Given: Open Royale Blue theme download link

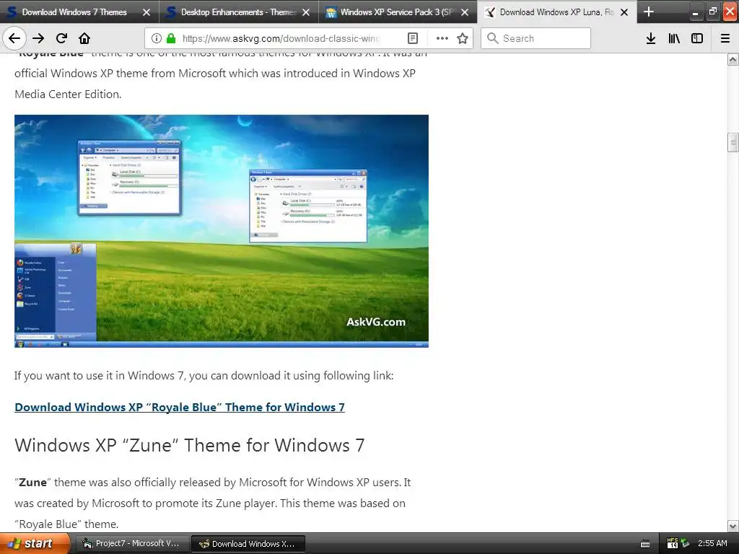Looking at the screenshot, I should 180,407.
